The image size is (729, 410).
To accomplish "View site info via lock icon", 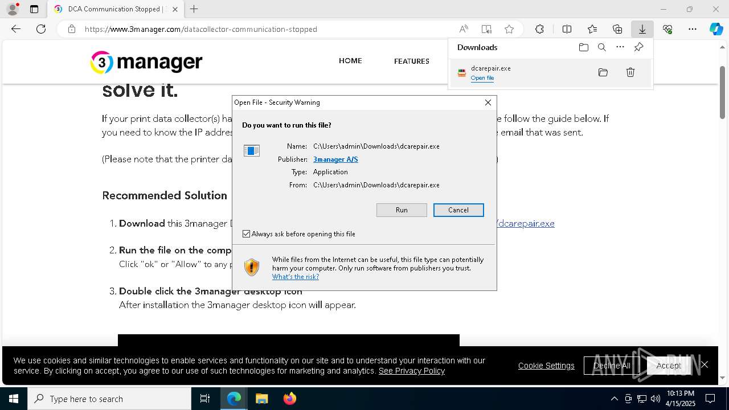I will click(72, 29).
